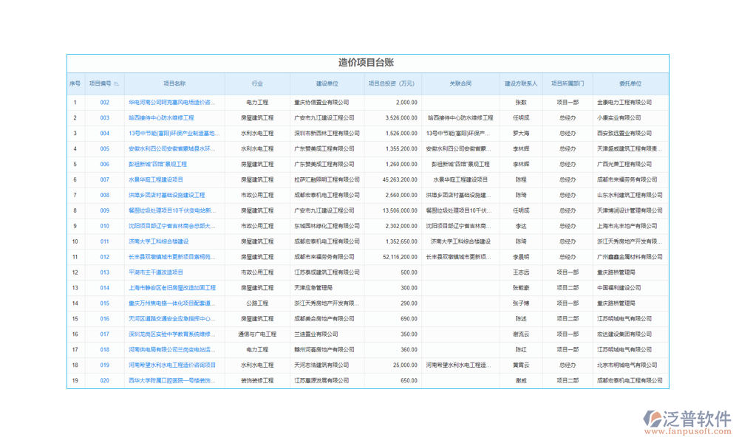The image size is (739, 443).
Task: Click the 行业 column header
Action: (x=258, y=83)
